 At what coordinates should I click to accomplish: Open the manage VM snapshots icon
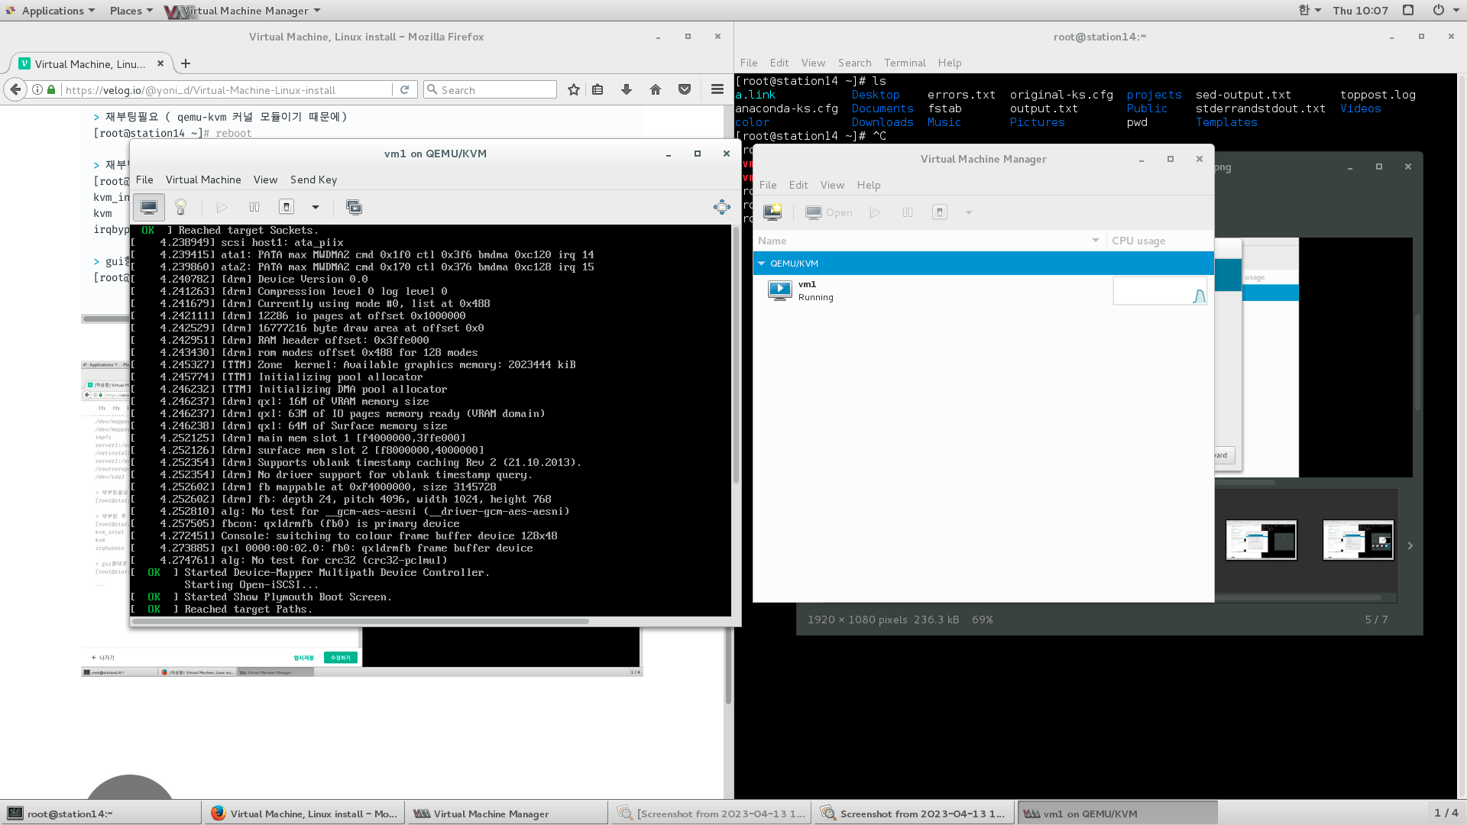pos(354,207)
